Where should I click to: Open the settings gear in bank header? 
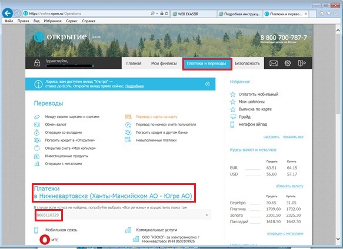tap(288, 63)
